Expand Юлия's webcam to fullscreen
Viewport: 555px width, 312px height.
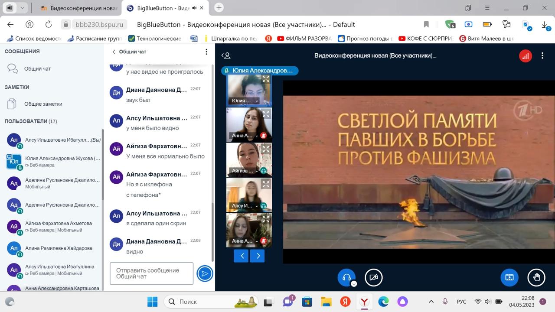coord(266,79)
